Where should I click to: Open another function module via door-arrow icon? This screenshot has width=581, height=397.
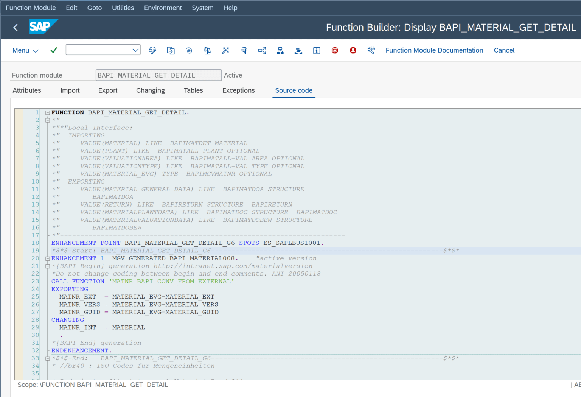(171, 50)
